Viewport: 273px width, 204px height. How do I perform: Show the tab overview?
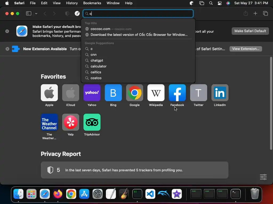point(265,13)
